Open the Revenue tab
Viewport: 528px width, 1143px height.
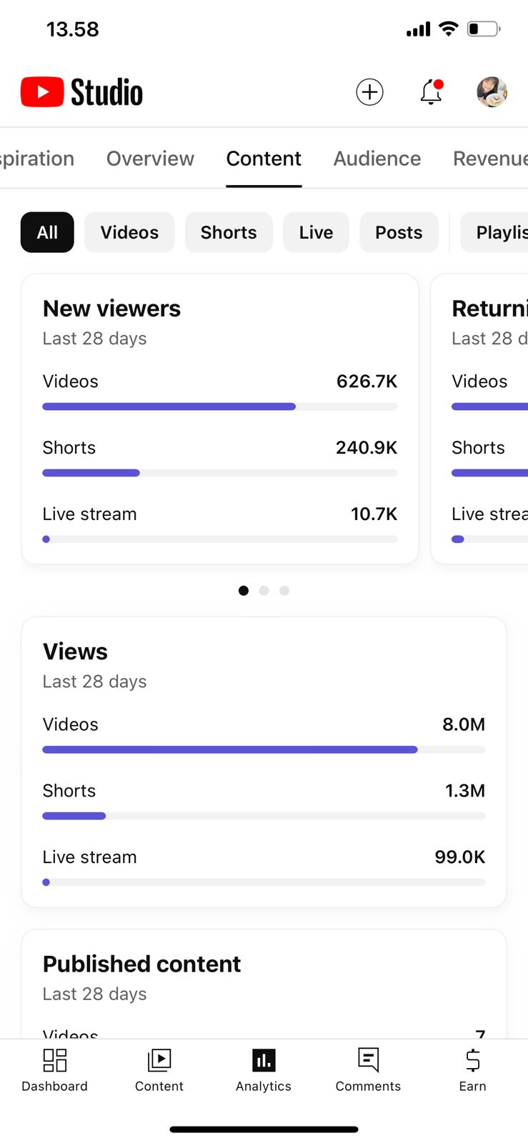point(489,159)
